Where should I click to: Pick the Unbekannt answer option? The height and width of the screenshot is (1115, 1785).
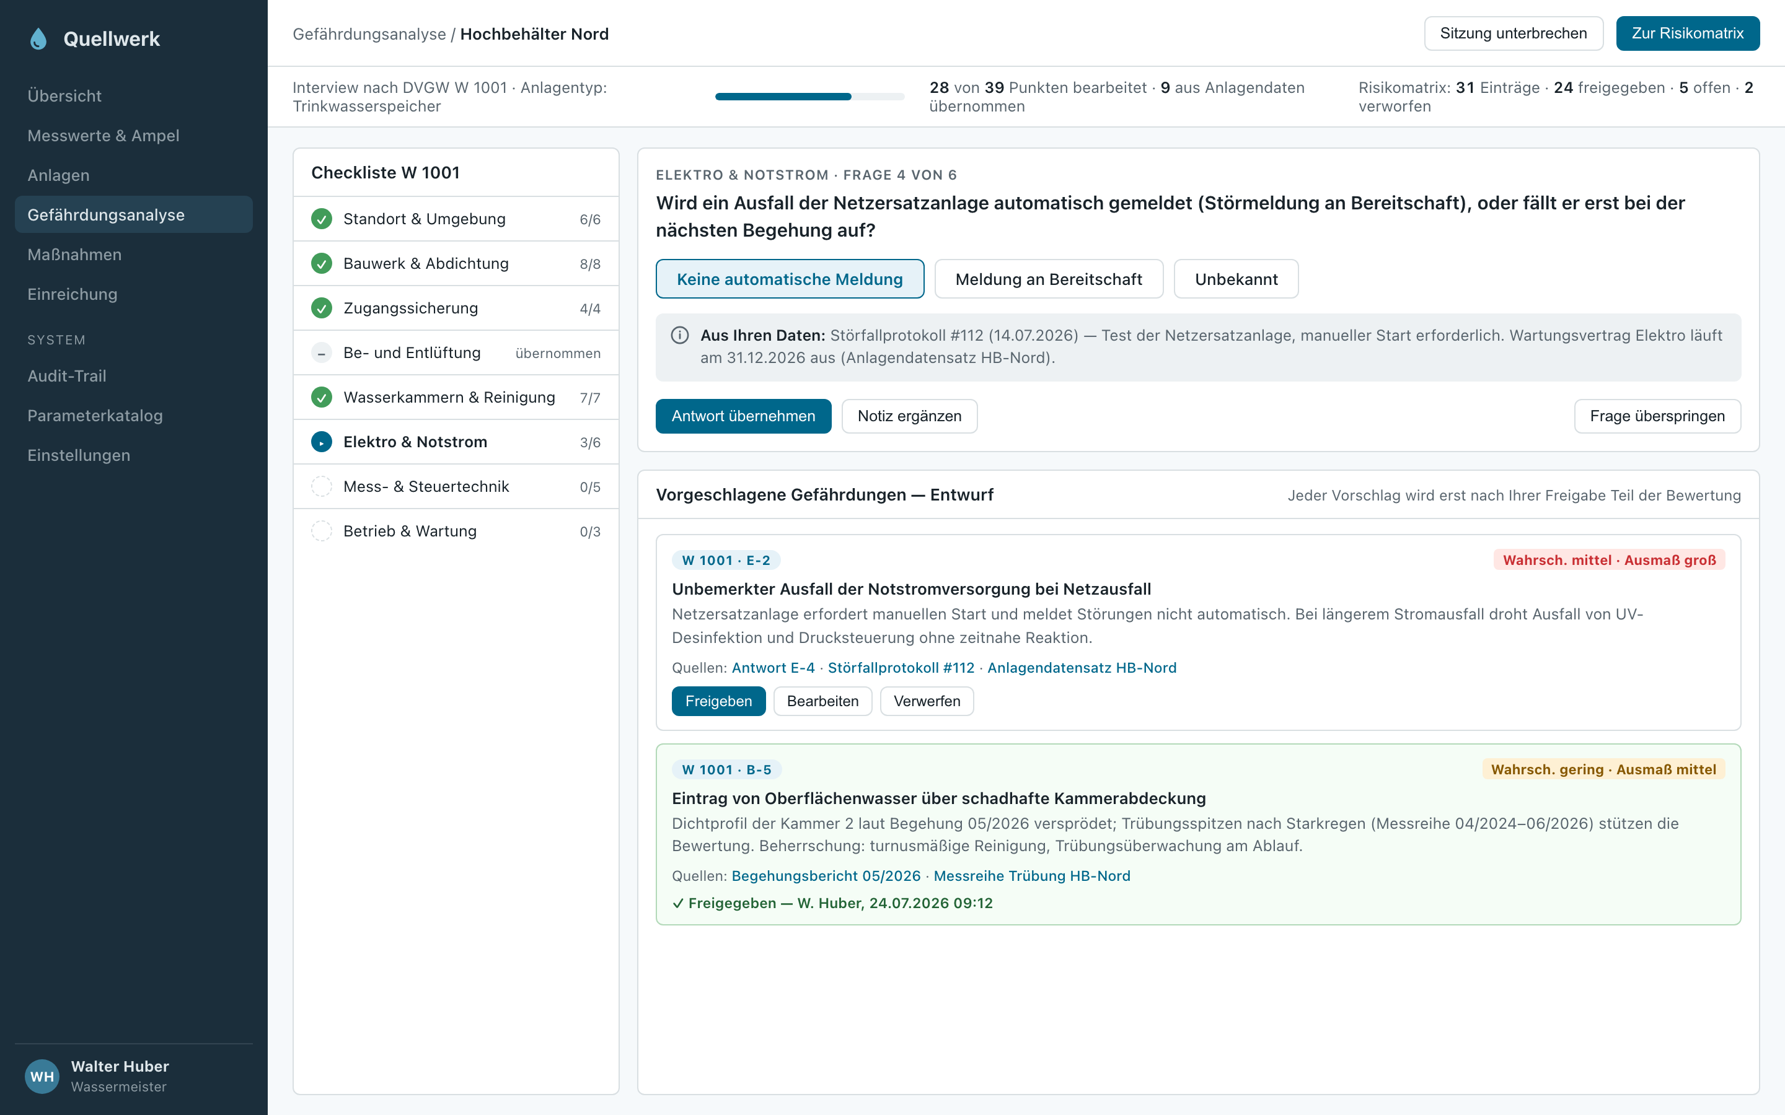[1235, 279]
